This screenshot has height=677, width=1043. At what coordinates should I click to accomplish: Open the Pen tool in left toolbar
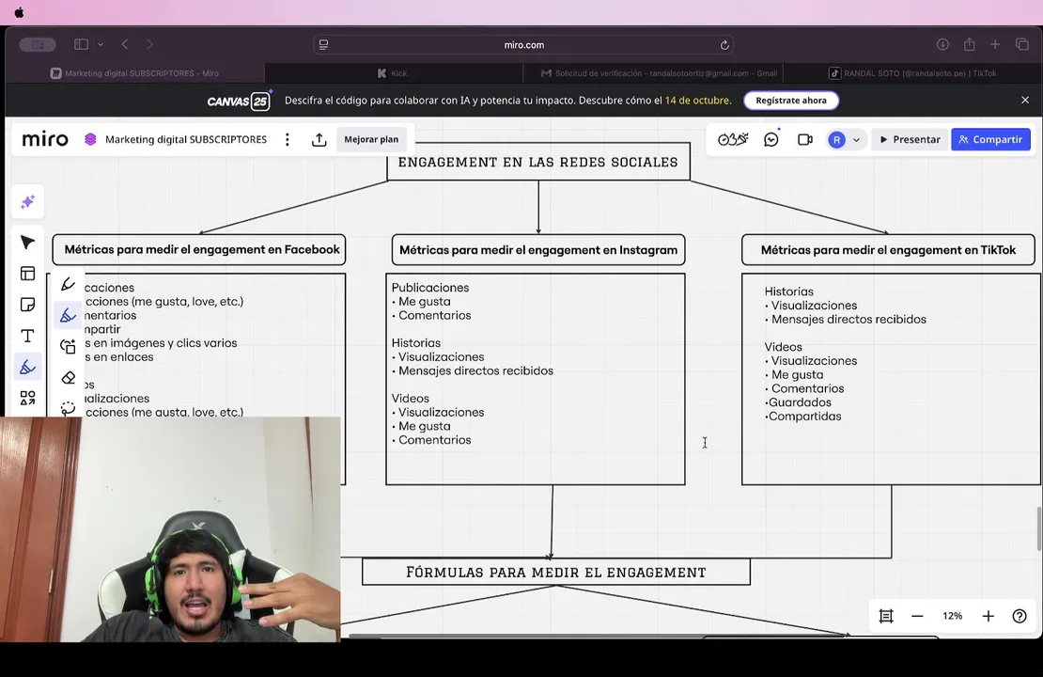coord(27,367)
